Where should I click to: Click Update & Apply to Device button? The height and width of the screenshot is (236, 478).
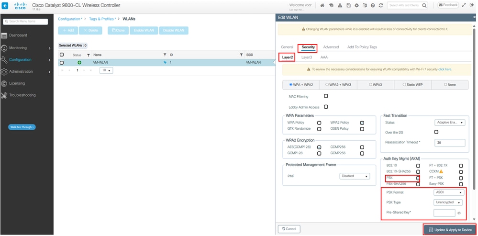[x=450, y=230]
